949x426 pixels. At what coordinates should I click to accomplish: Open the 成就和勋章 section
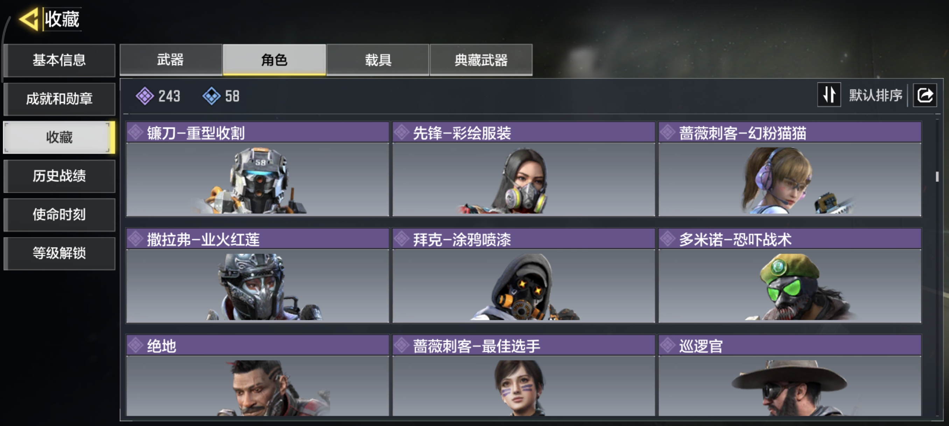pyautogui.click(x=59, y=98)
